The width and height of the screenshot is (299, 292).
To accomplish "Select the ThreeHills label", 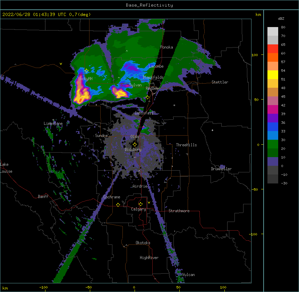I will [186, 145].
